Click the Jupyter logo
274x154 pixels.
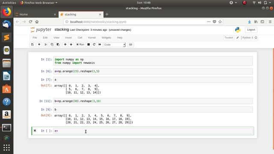coord(41,30)
